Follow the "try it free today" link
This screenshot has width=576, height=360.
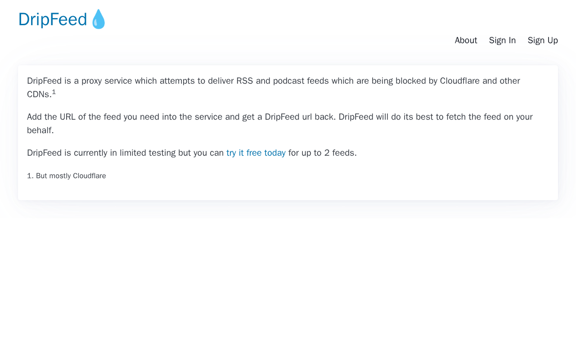[x=256, y=153]
